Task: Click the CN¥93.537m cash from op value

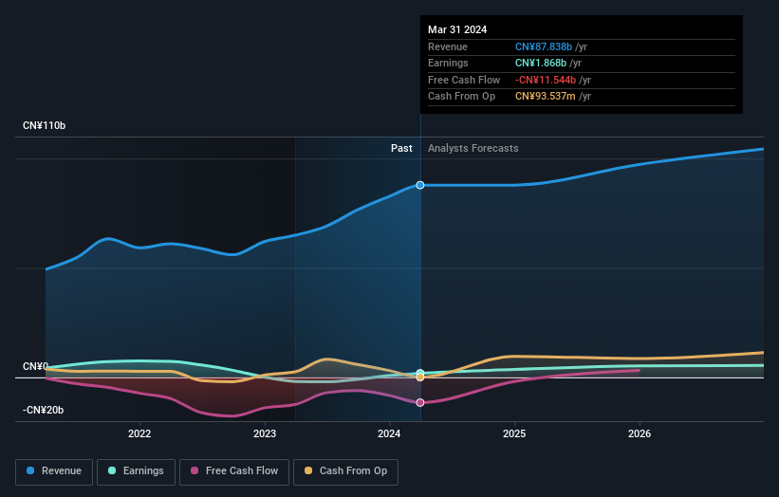Action: [545, 97]
